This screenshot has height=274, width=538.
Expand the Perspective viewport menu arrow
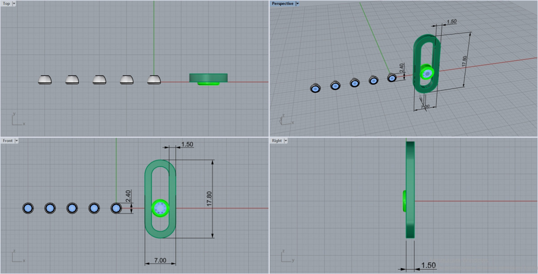pos(298,4)
